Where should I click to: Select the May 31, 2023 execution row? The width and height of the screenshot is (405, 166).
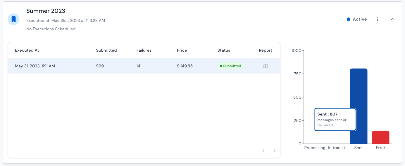coord(144,66)
